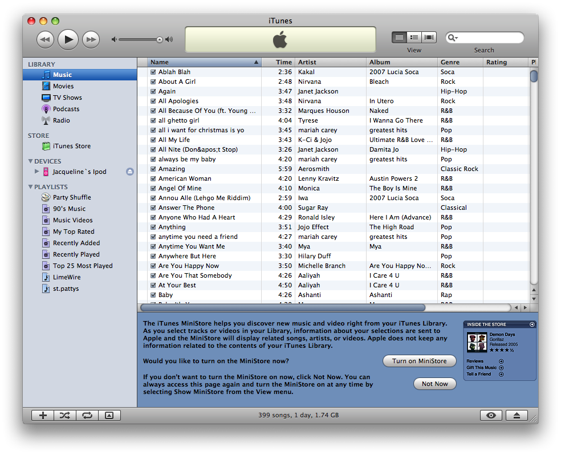Open Recently Played playlist
The height and width of the screenshot is (455, 561).
pyautogui.click(x=76, y=255)
